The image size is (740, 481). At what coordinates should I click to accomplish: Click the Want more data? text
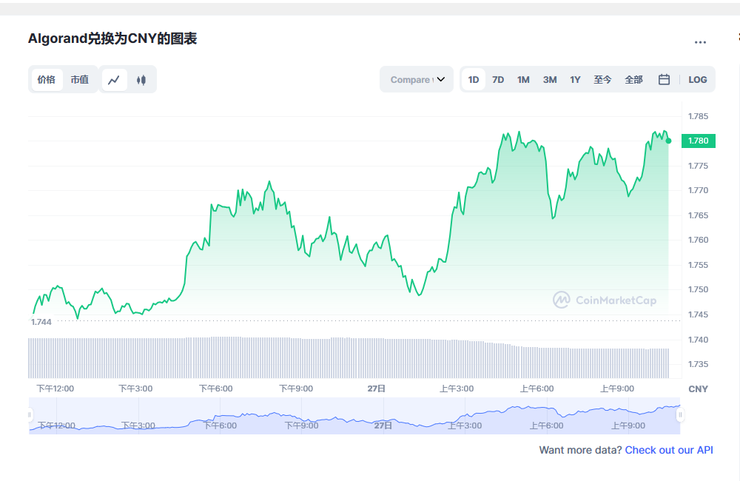580,450
